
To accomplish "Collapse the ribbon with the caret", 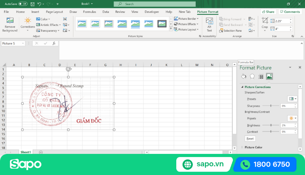I will point(302,36).
